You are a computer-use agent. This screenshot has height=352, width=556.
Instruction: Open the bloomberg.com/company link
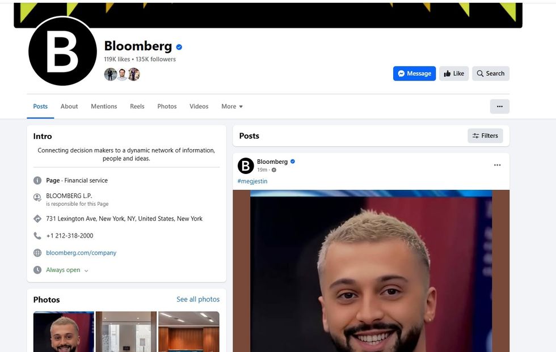click(81, 253)
